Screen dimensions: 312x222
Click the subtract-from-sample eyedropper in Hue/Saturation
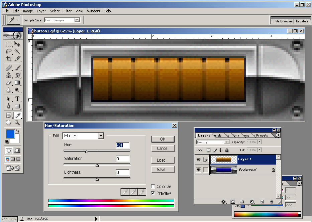click(142, 192)
